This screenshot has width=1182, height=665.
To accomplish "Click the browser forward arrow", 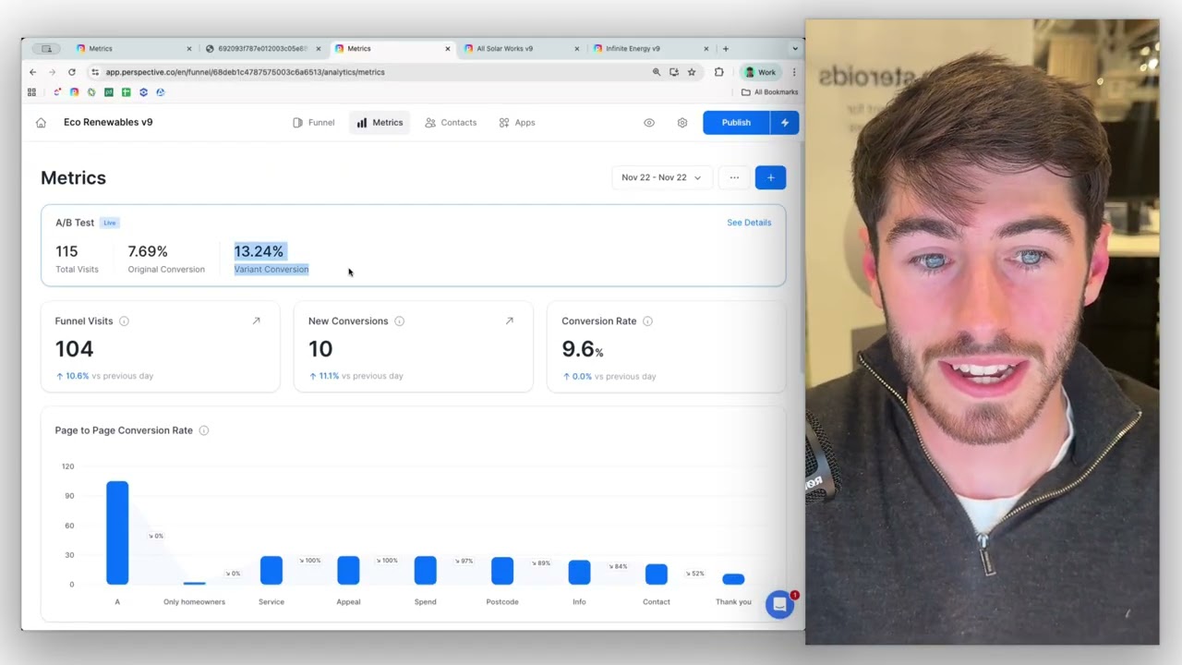I will (53, 72).
